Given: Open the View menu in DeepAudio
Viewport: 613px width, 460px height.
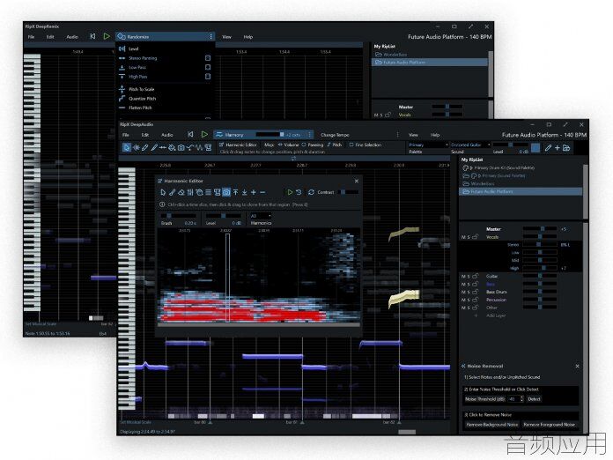Looking at the screenshot, I should (x=413, y=135).
